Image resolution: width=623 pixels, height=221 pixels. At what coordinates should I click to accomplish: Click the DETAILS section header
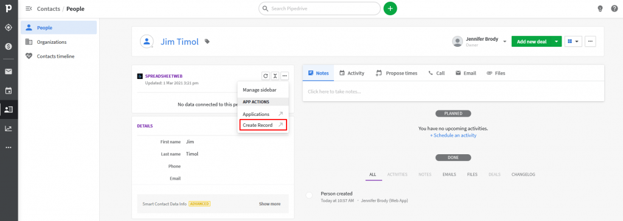pos(145,126)
